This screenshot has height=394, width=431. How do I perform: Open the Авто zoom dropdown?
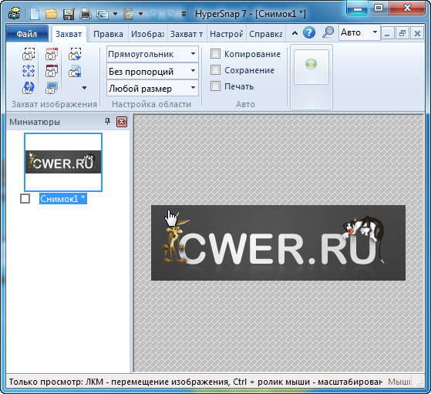click(359, 32)
